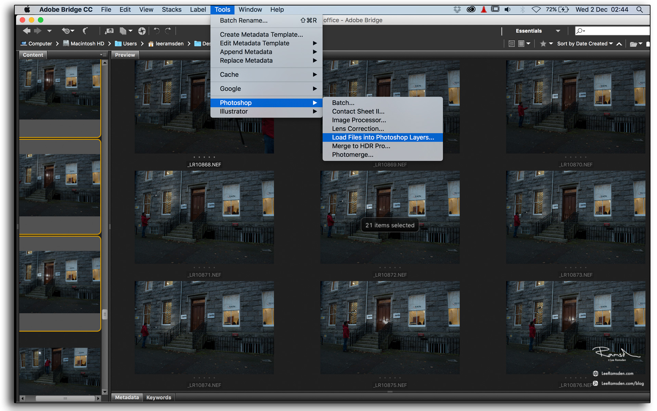The width and height of the screenshot is (657, 411).
Task: Open Spotlight search in menu bar
Action: click(640, 10)
